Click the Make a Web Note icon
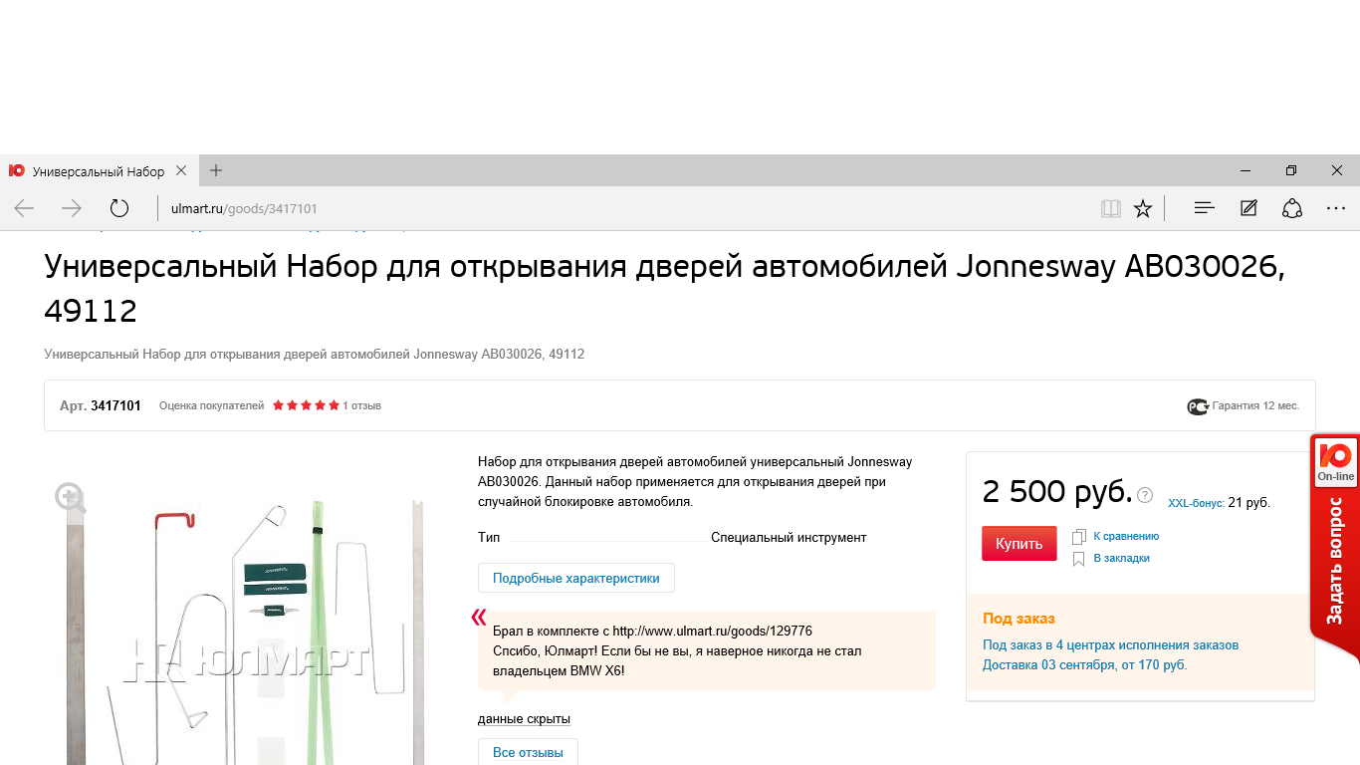The height and width of the screenshot is (765, 1360). [x=1248, y=208]
